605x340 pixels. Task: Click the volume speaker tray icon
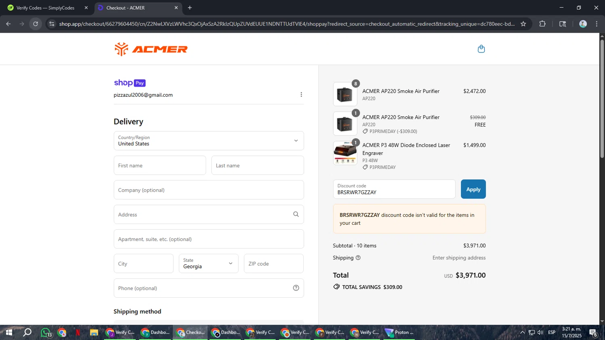540,333
